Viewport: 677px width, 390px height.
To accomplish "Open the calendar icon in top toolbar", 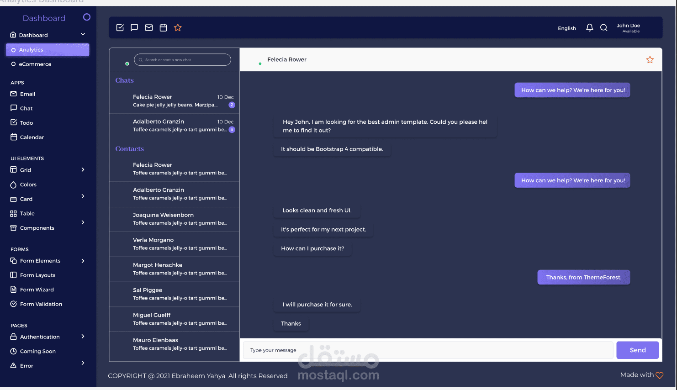I will [x=163, y=27].
